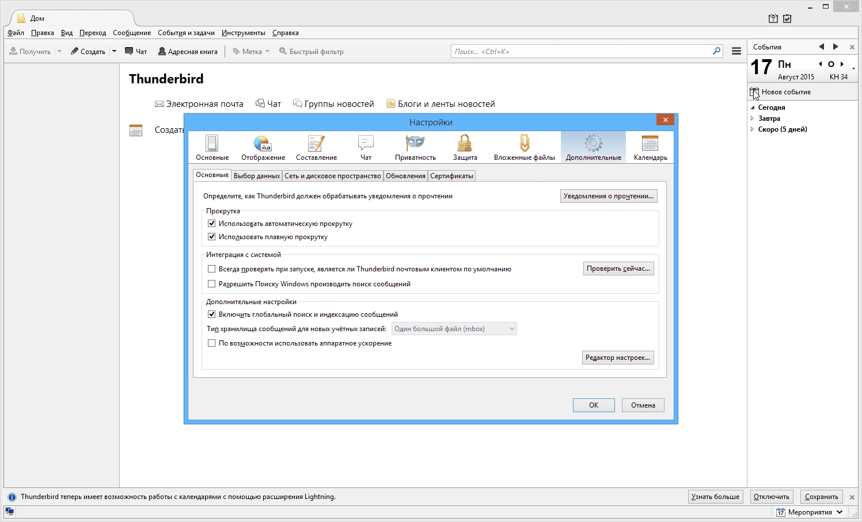
Task: Open the Чат settings category
Action: [x=366, y=147]
